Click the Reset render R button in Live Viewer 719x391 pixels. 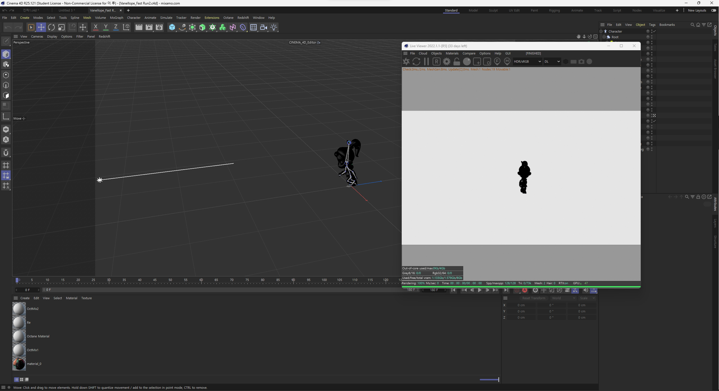pos(437,61)
